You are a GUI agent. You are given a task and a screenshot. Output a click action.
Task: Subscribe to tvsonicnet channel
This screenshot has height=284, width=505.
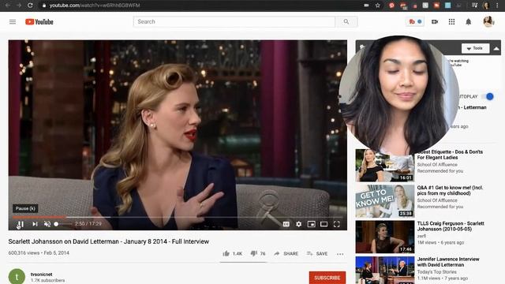327,278
